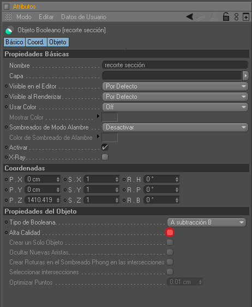Click the back arrow navigation icon
Viewport: 252px width, 307px height.
tap(190, 17)
